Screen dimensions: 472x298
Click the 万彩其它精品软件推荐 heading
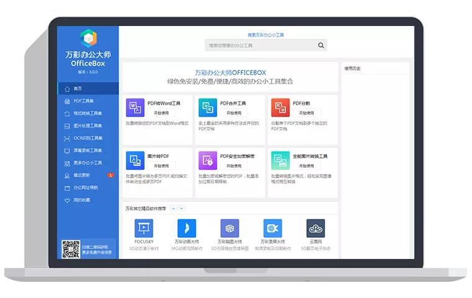click(x=146, y=208)
